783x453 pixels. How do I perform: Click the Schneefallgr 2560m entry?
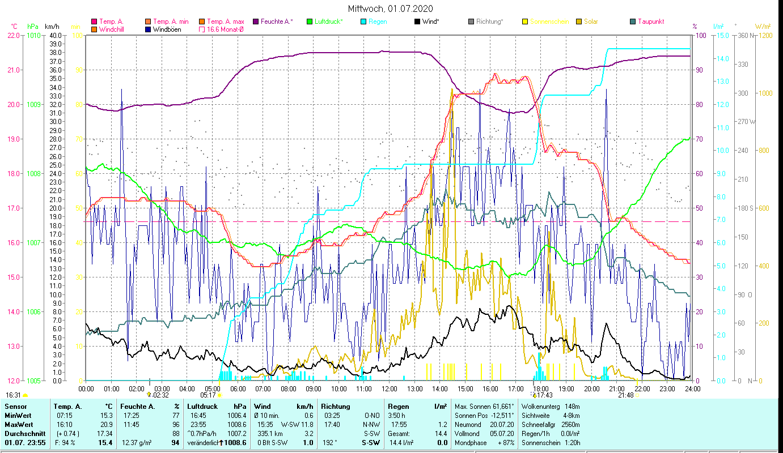point(551,425)
